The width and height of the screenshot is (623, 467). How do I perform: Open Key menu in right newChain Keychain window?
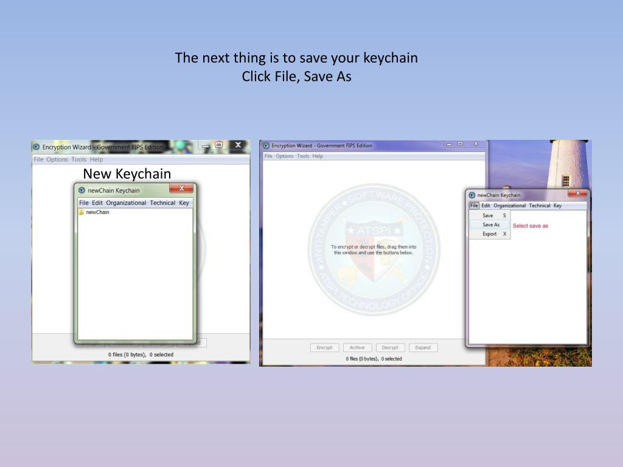tap(557, 206)
